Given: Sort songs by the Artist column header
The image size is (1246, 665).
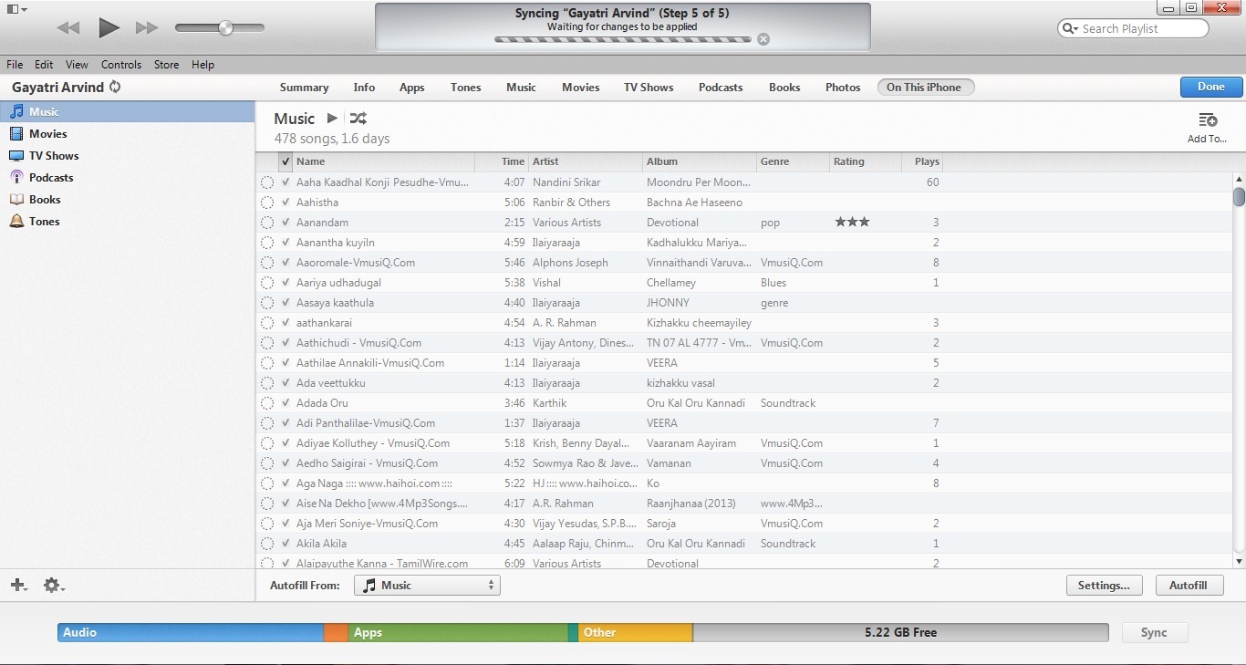Looking at the screenshot, I should pos(586,161).
